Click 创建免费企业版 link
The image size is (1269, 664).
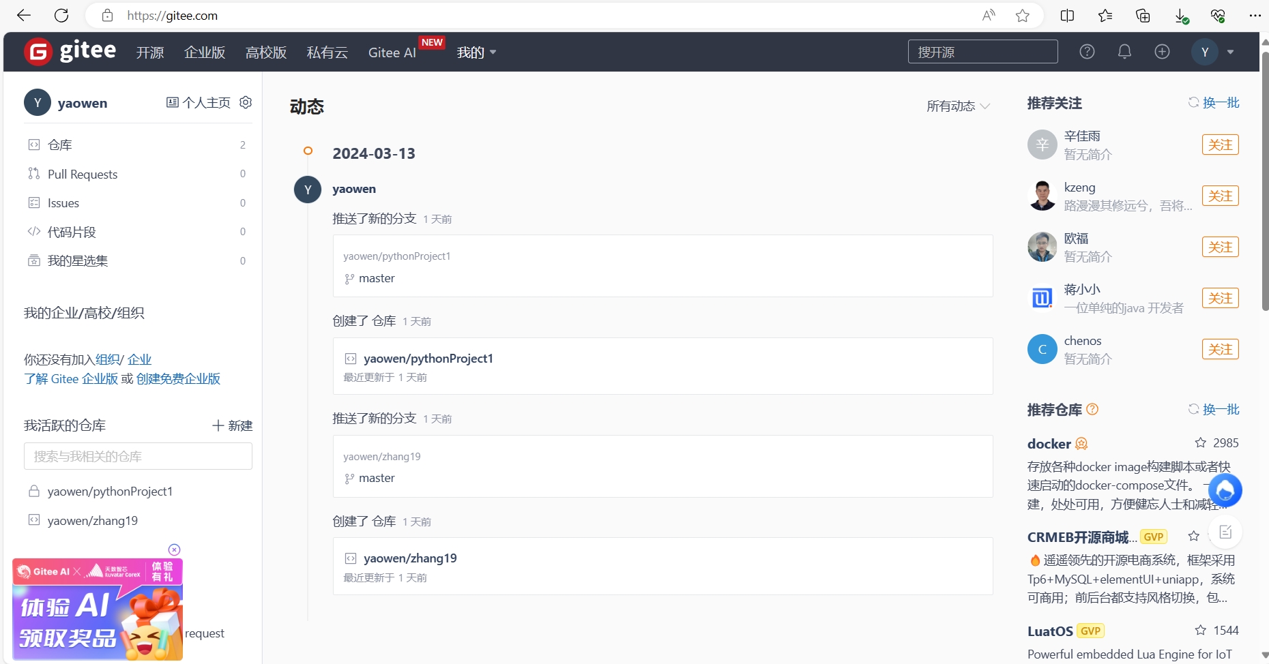click(178, 378)
